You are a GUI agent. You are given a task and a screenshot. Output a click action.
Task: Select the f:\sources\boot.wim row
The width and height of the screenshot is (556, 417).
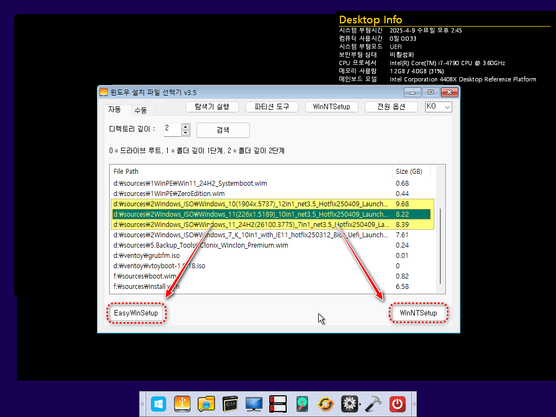271,276
